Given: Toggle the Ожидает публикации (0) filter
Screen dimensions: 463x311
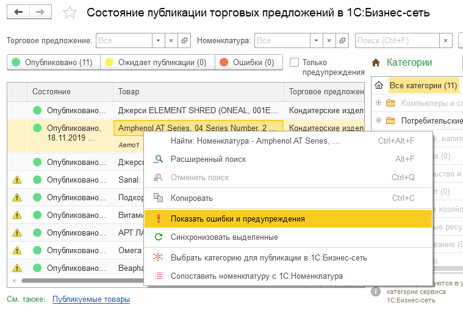Looking at the screenshot, I should 157,62.
